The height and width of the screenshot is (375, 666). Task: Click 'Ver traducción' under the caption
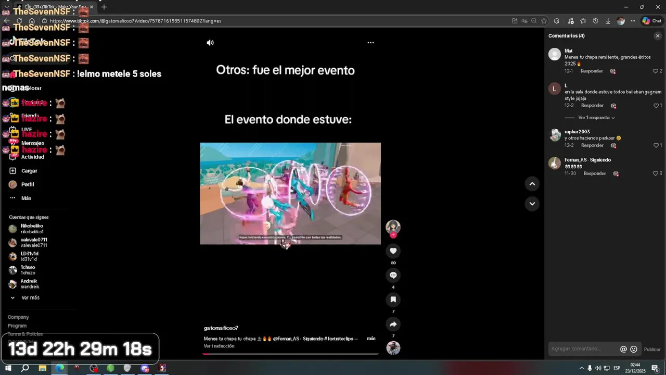(219, 346)
